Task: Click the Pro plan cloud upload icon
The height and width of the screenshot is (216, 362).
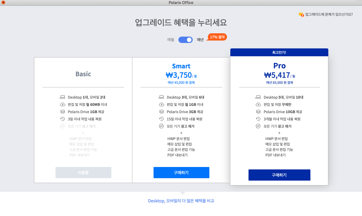Action: click(258, 104)
